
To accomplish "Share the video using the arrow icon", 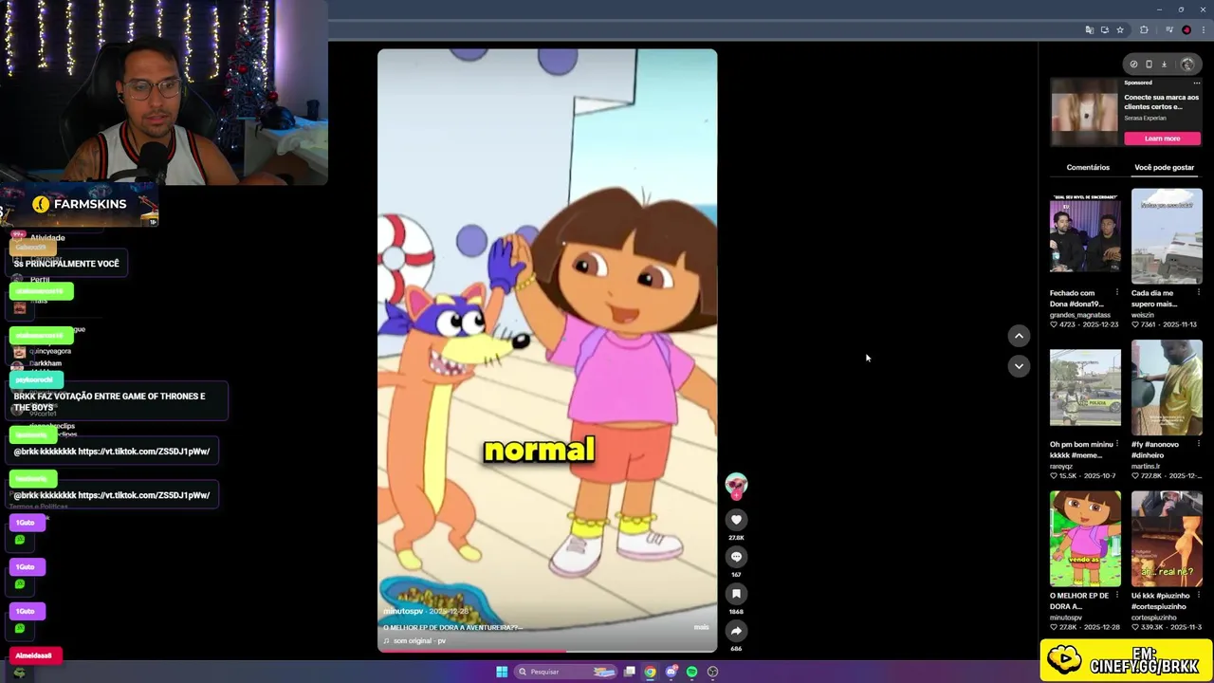I will pos(736,631).
